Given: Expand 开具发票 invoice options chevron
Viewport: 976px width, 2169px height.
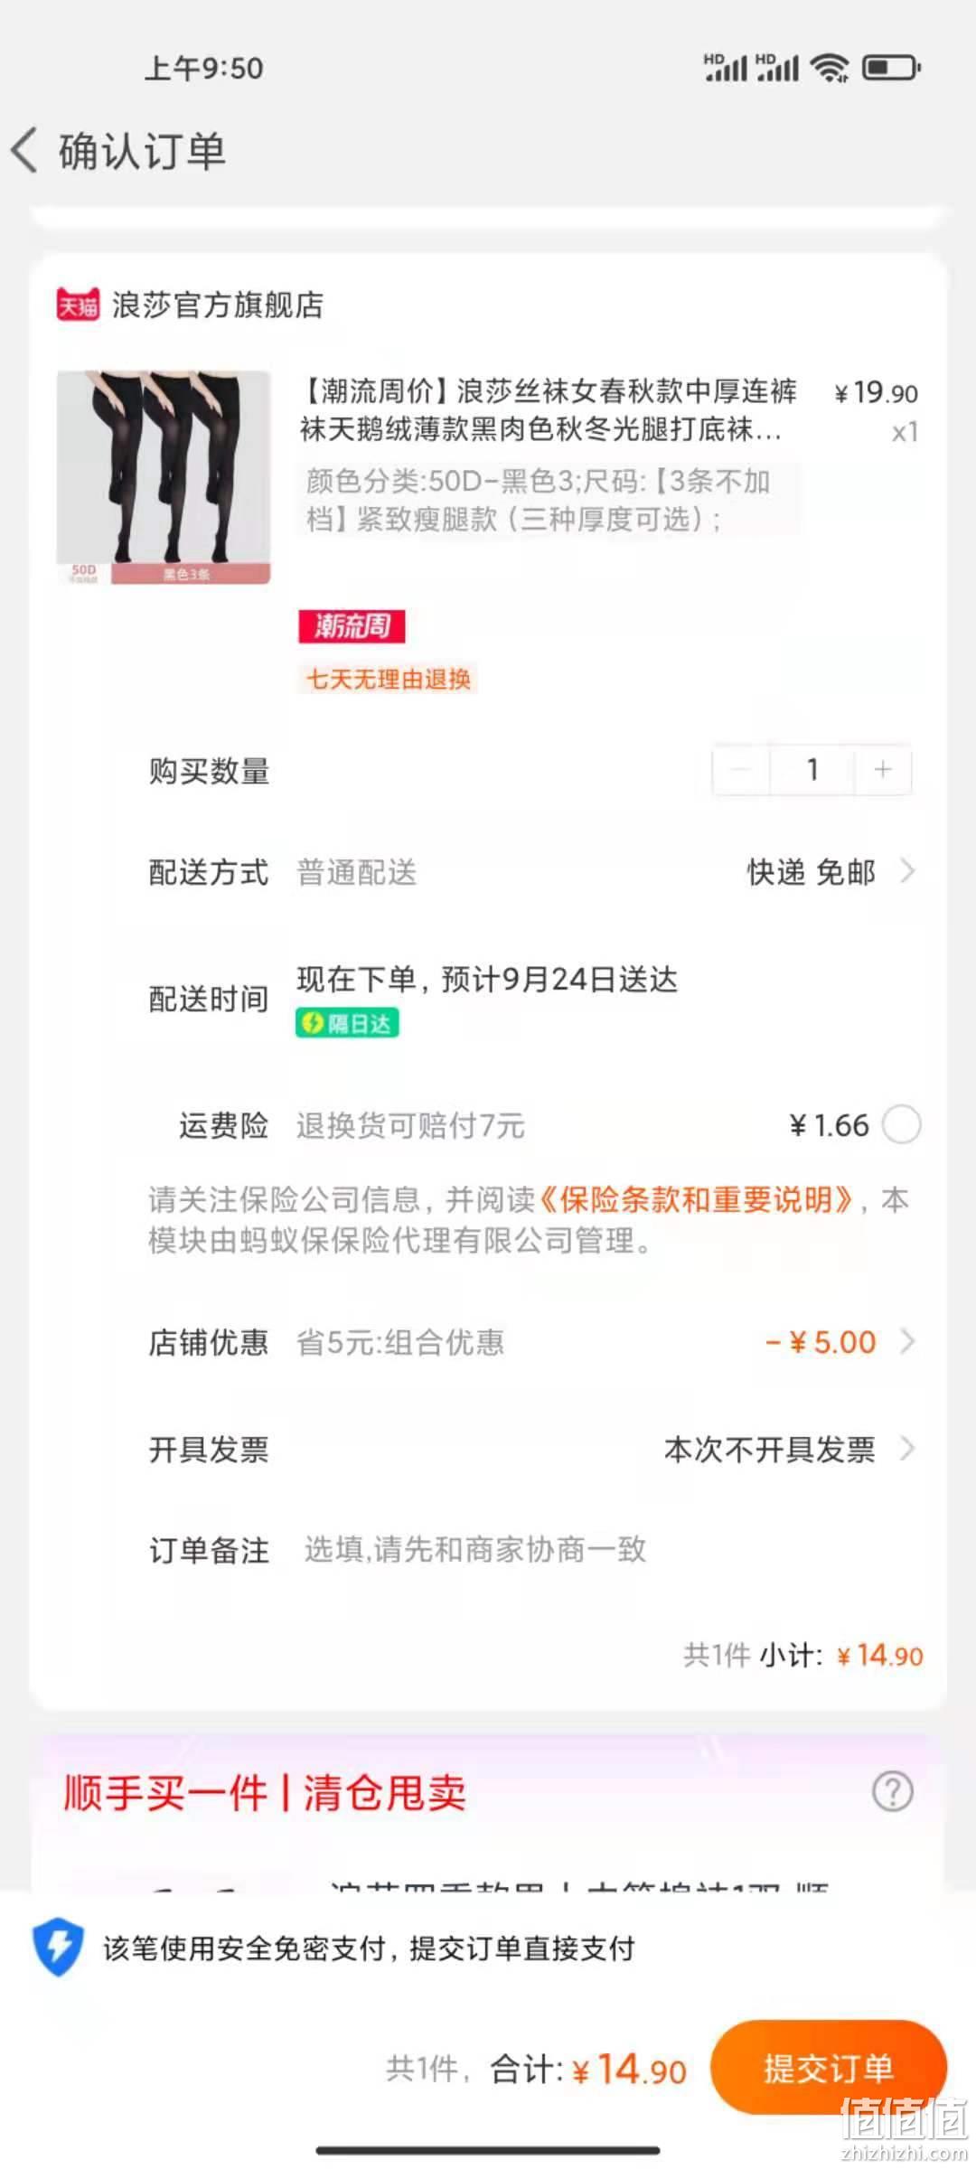Looking at the screenshot, I should click(x=907, y=1449).
